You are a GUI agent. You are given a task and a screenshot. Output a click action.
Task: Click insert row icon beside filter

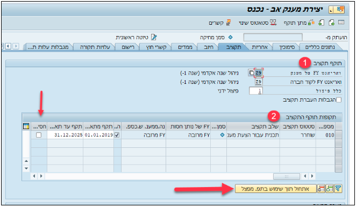click(x=330, y=189)
